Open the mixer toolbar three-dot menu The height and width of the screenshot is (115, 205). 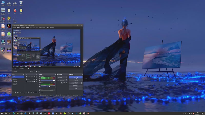click(42, 92)
